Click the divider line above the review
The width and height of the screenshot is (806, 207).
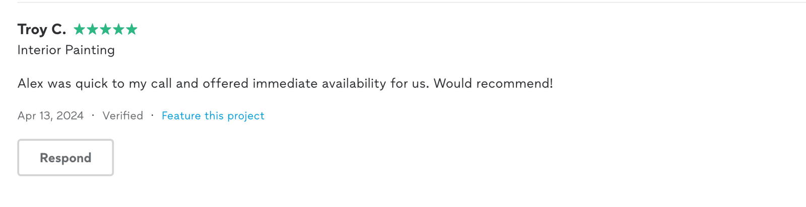[x=403, y=3]
